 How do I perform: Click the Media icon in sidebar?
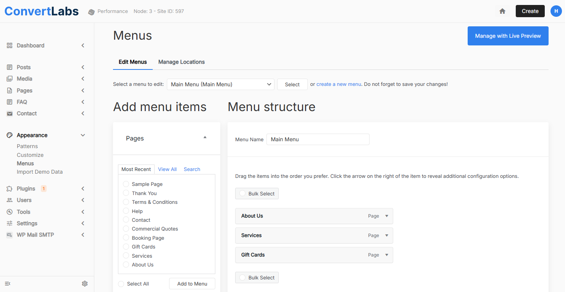click(10, 79)
